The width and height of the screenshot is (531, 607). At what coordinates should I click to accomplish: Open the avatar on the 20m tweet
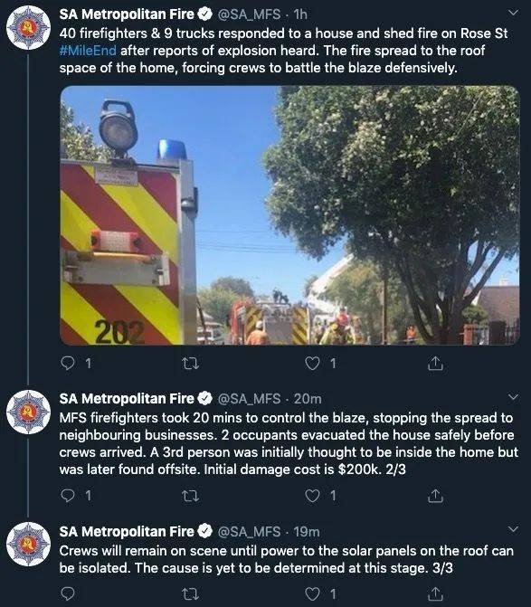click(29, 412)
